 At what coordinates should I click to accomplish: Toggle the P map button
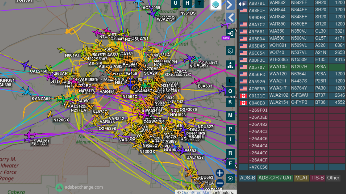230,129
